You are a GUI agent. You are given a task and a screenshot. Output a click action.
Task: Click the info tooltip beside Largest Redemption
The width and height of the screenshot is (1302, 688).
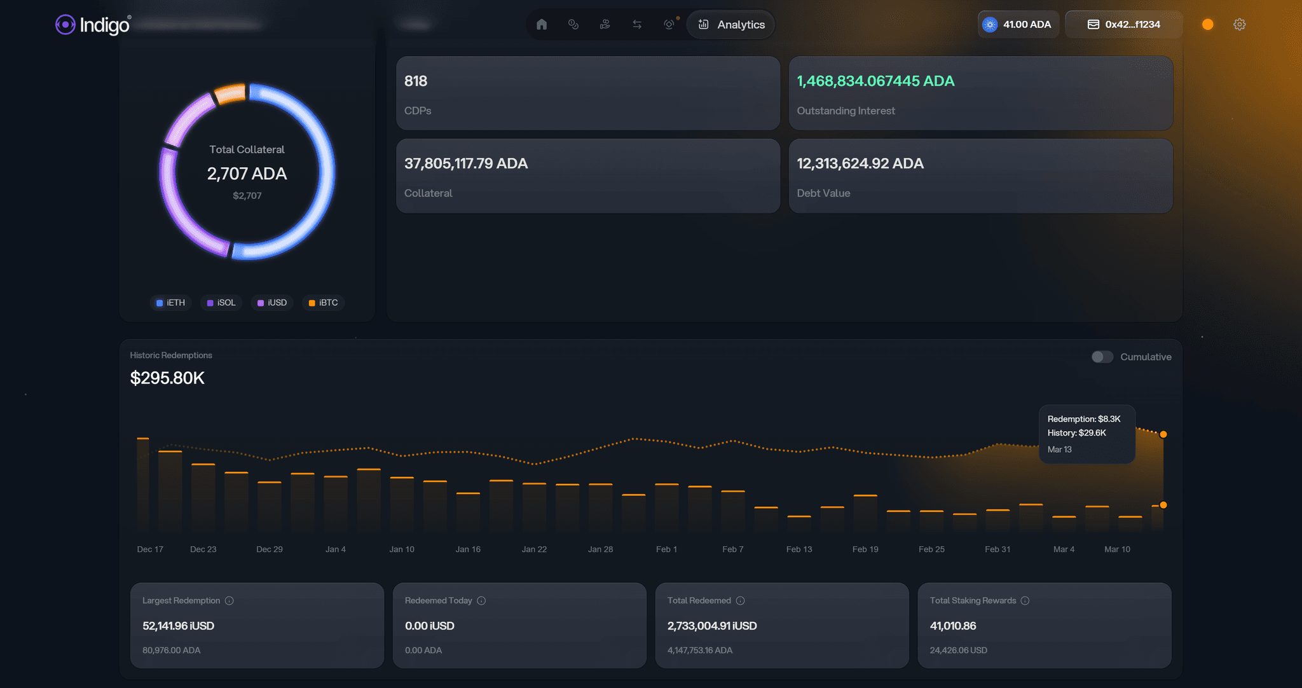point(229,600)
